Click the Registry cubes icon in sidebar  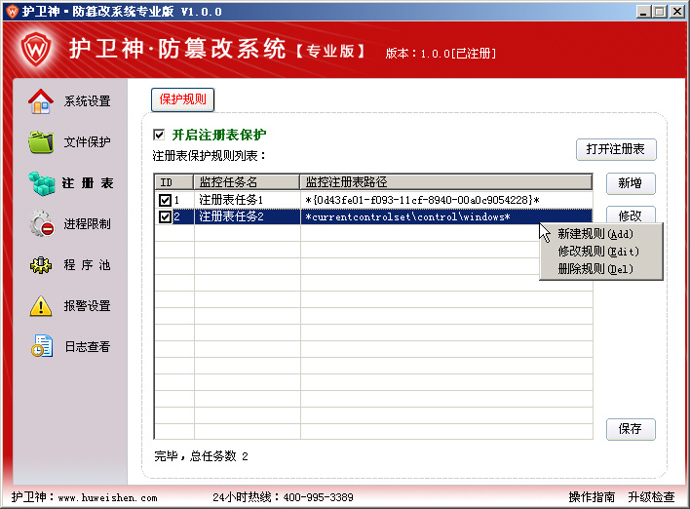(x=40, y=182)
